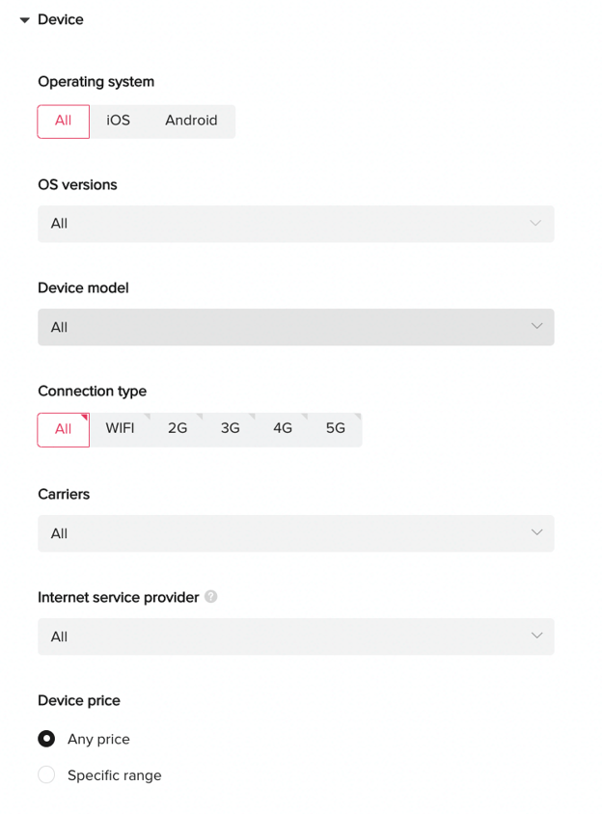The height and width of the screenshot is (814, 602).
Task: Select the All operating system option
Action: [x=64, y=122]
